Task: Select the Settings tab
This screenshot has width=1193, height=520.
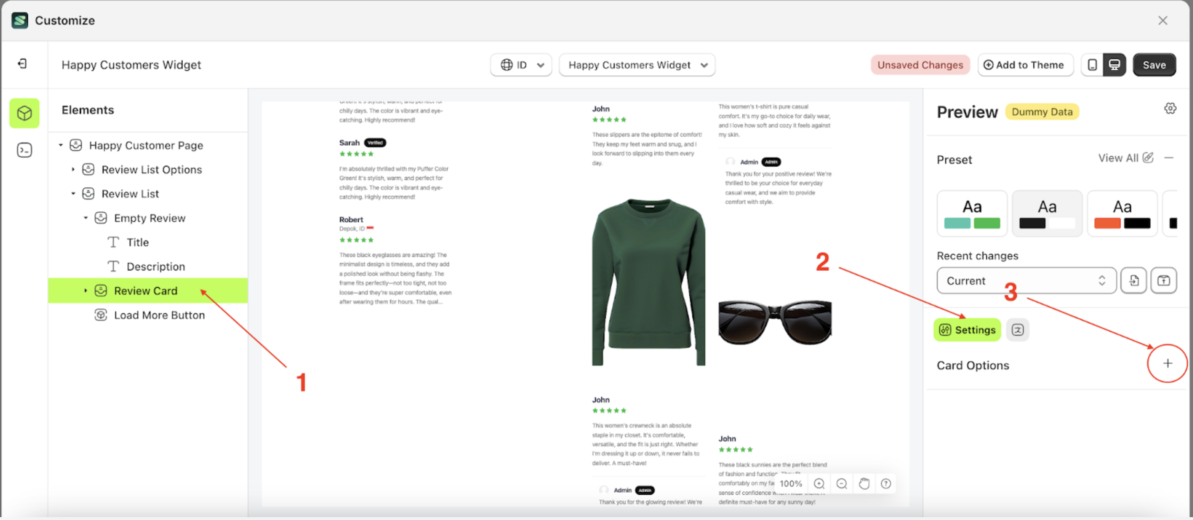Action: pos(967,330)
